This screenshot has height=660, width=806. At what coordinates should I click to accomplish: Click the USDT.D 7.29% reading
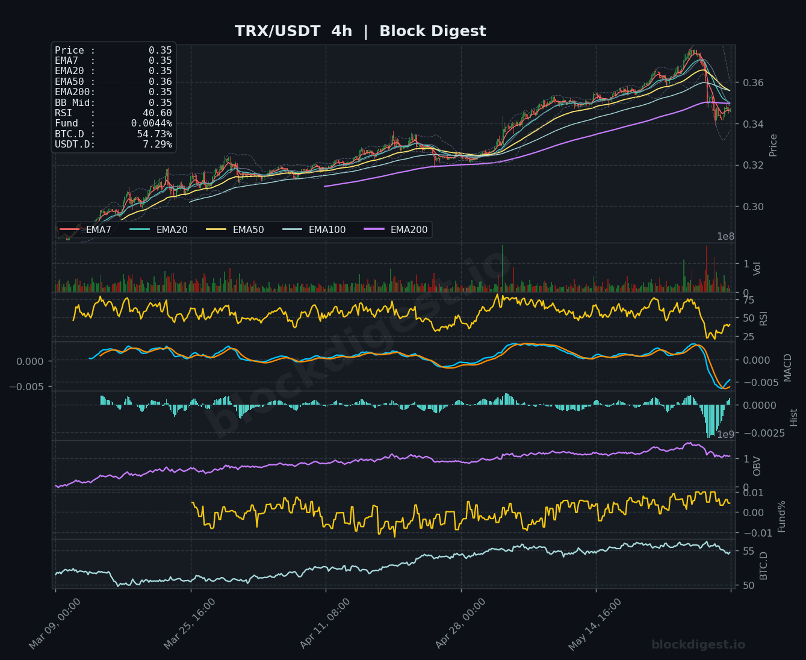pyautogui.click(x=113, y=145)
